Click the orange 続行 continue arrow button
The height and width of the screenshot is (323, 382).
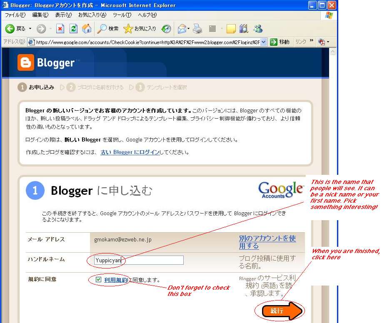282,311
